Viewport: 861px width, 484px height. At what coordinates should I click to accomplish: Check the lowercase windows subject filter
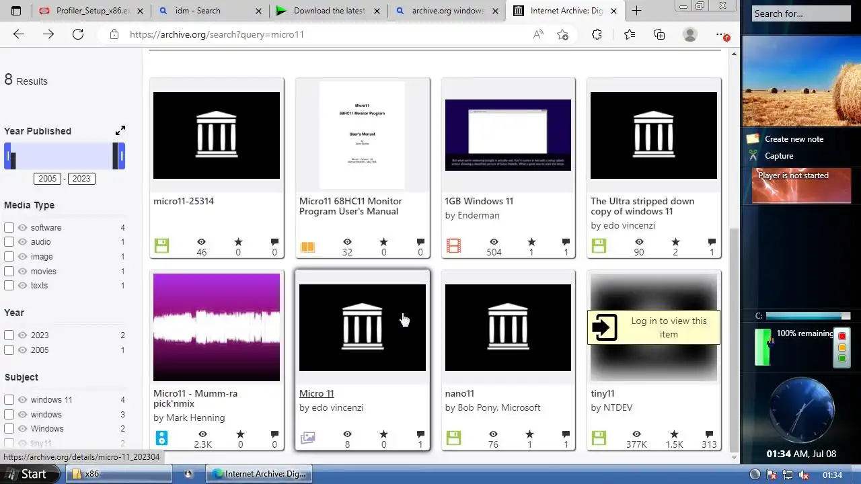9,414
